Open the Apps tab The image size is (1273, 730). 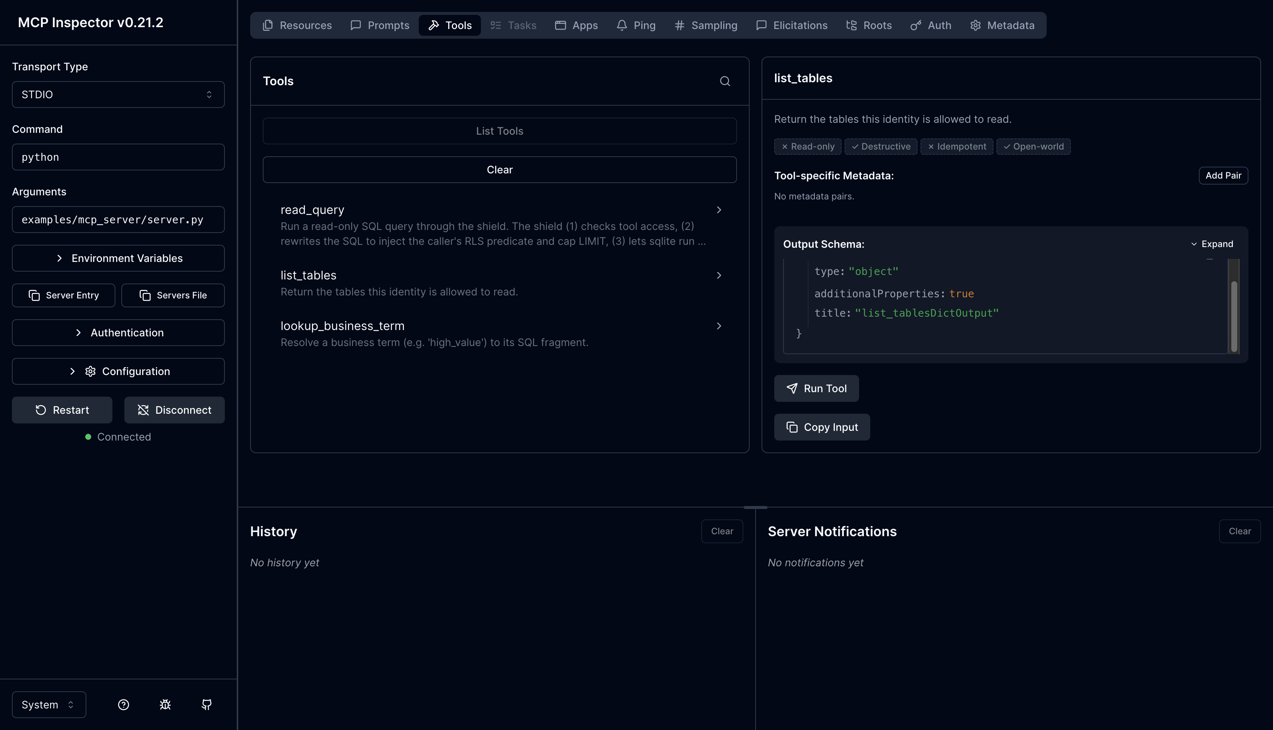(x=576, y=25)
